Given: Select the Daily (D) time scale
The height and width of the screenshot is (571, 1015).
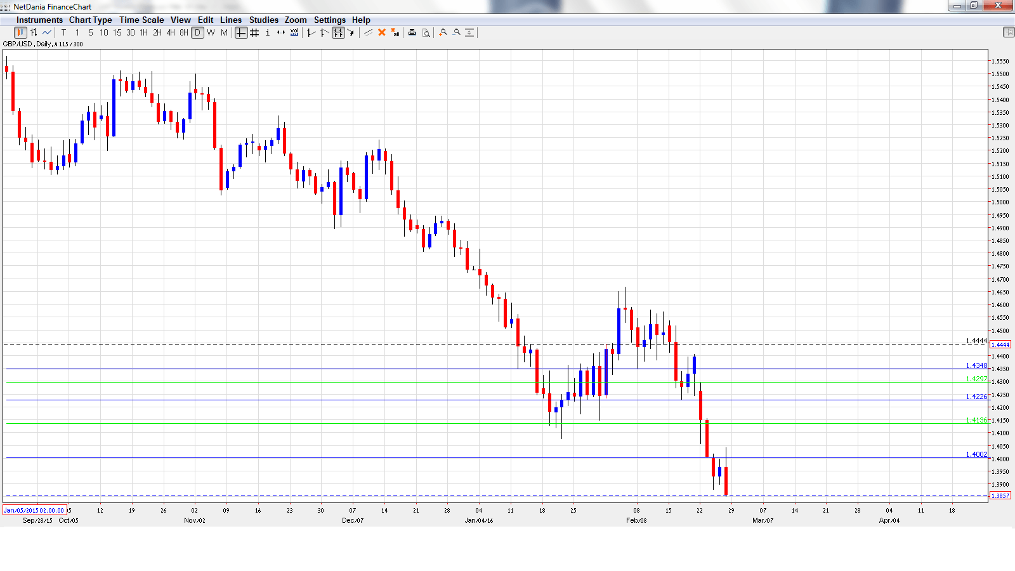Looking at the screenshot, I should (197, 33).
